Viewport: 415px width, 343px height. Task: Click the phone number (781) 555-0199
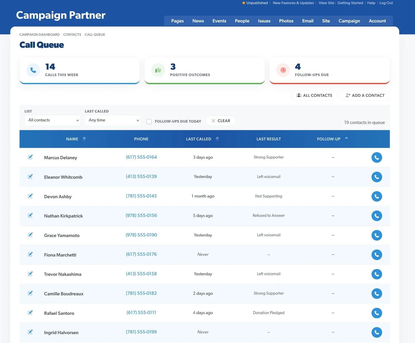point(141,332)
